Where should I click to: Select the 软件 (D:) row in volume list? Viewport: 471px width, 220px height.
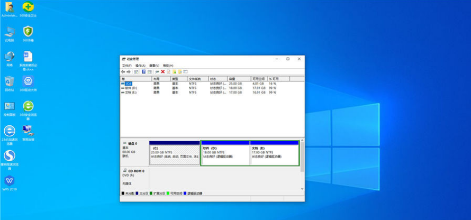(x=130, y=88)
